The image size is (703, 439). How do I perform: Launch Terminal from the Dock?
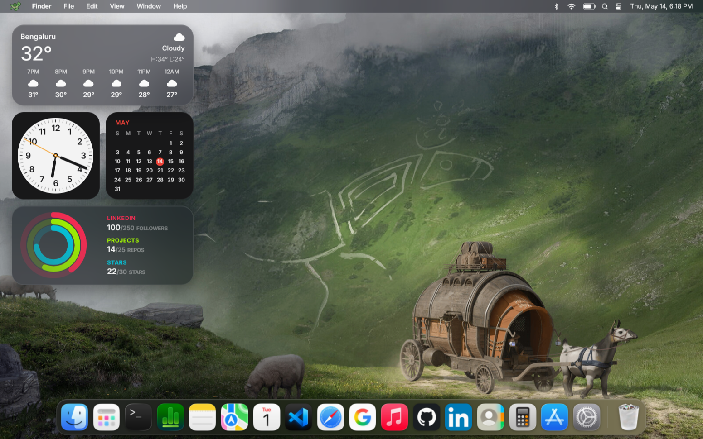[138, 417]
